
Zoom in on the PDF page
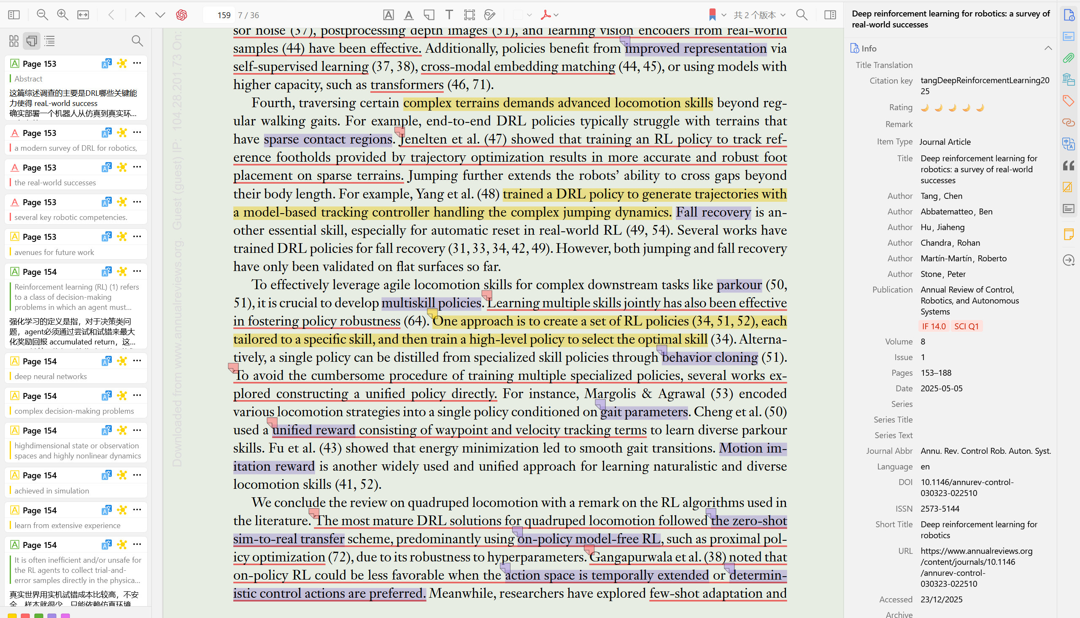(x=62, y=15)
